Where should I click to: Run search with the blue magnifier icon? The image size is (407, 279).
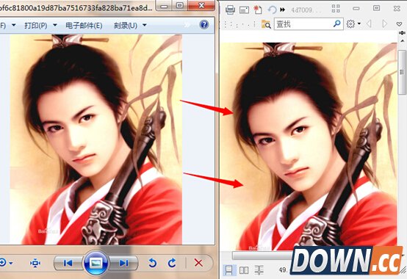(x=336, y=23)
